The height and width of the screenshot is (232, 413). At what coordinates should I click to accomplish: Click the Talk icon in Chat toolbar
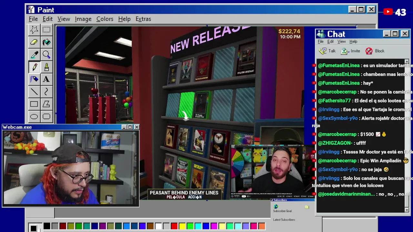(x=323, y=51)
